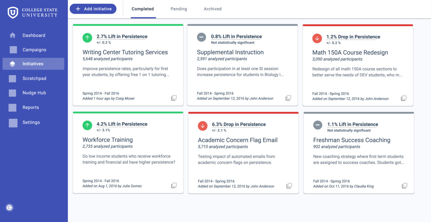Click the green lift arrow on Writing Center Tutoring Services

[x=87, y=38]
